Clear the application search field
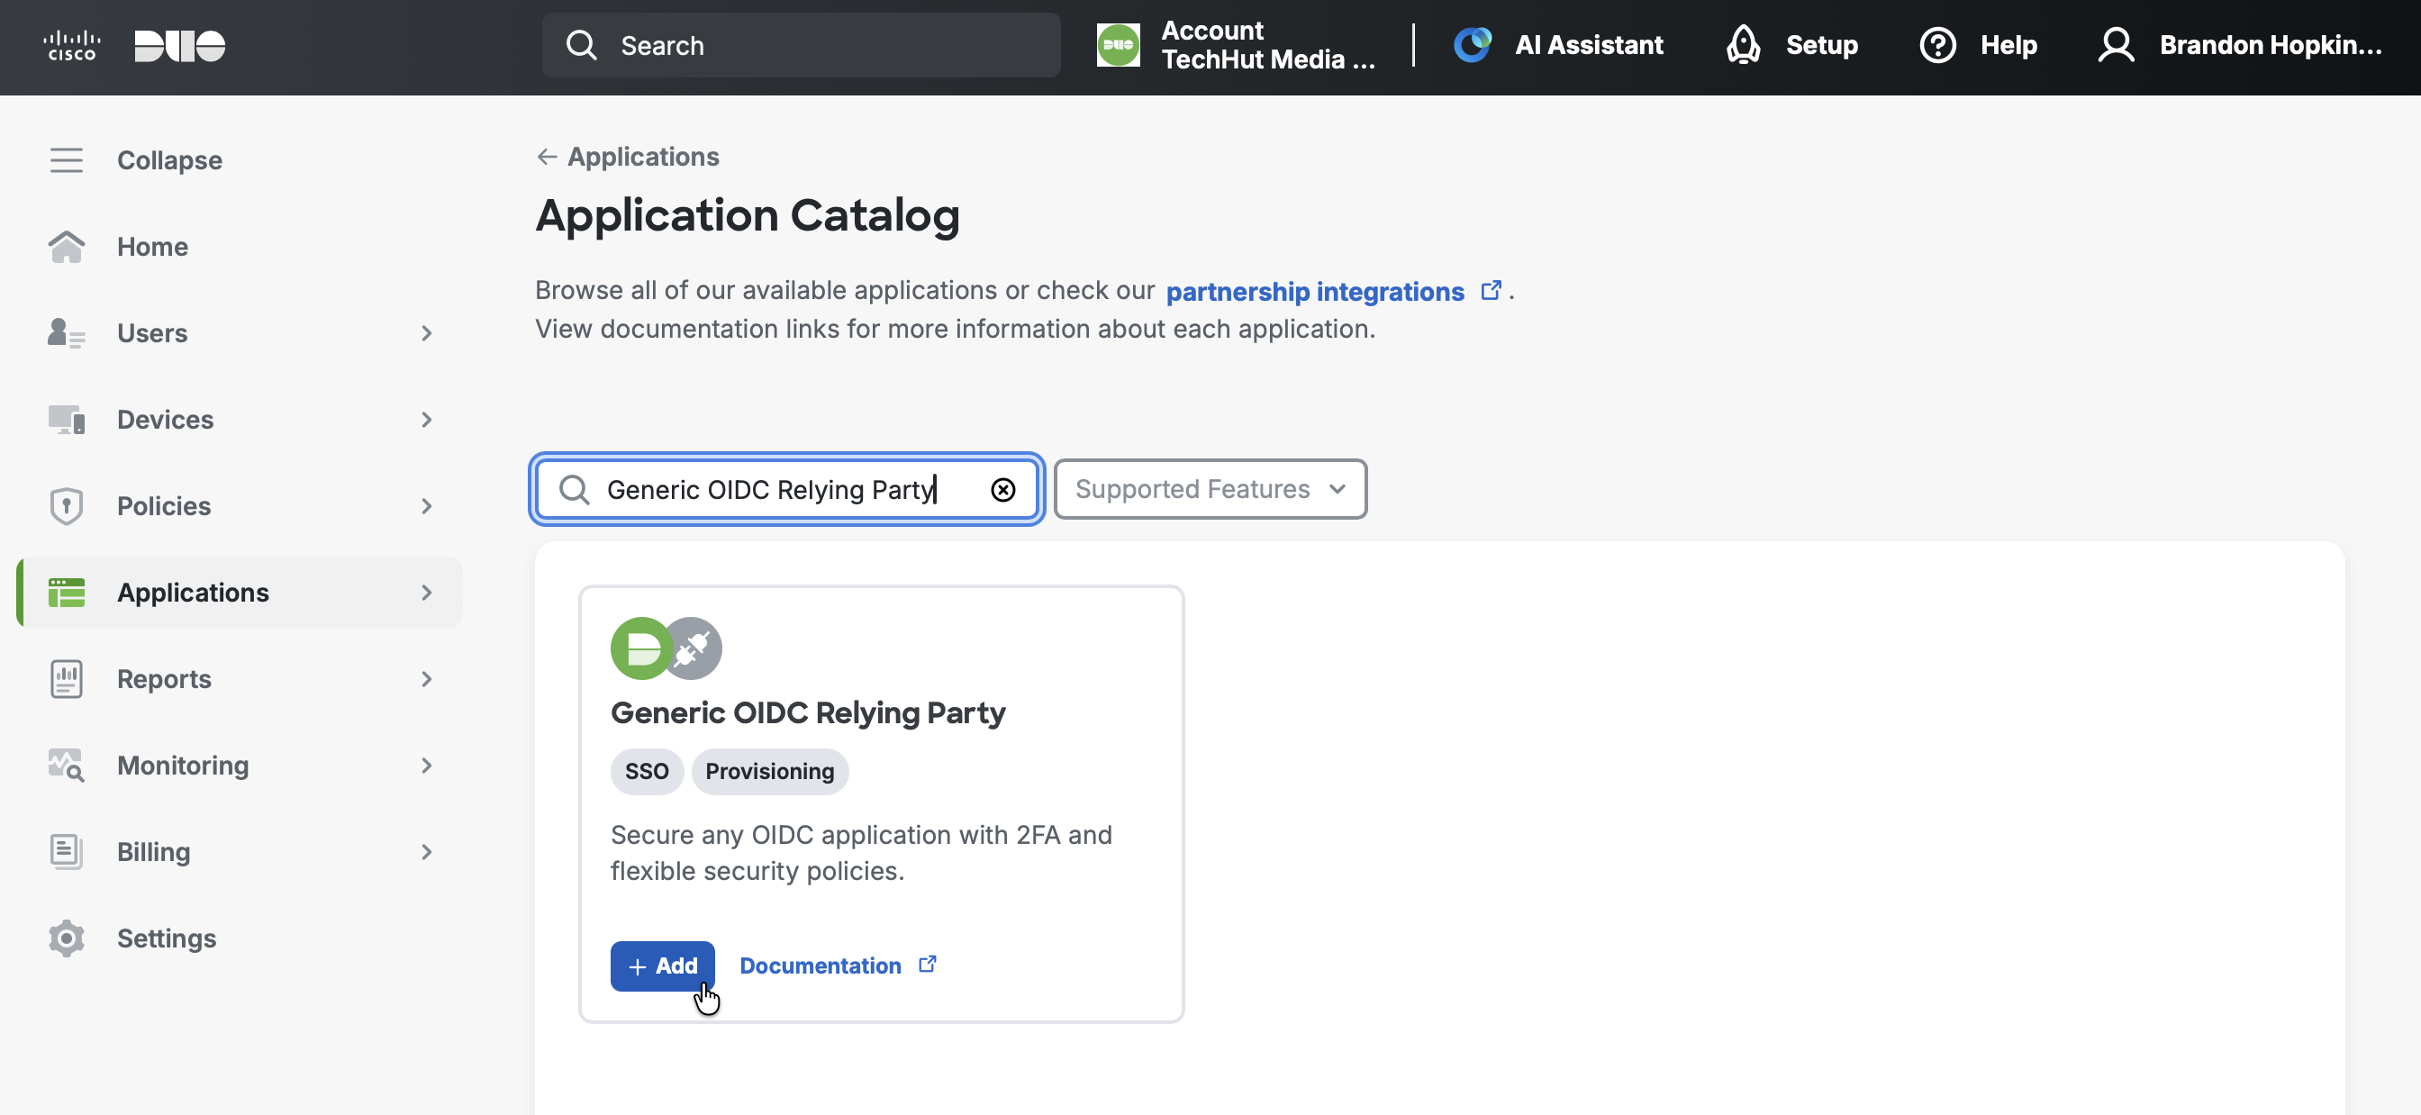Viewport: 2421px width, 1115px height. pyautogui.click(x=1002, y=489)
